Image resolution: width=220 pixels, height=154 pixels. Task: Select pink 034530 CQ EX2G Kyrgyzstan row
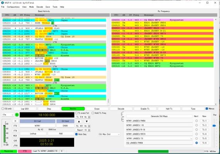click(162, 20)
